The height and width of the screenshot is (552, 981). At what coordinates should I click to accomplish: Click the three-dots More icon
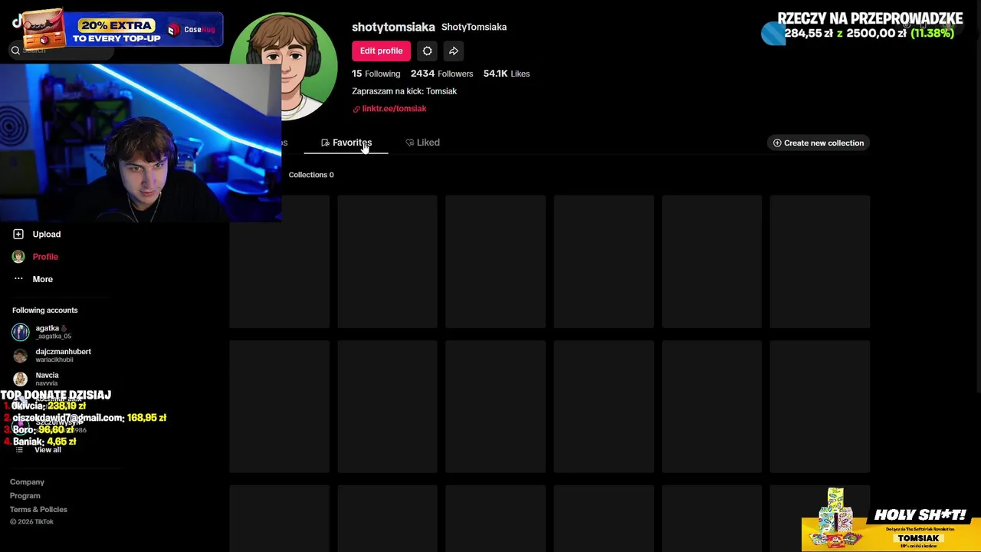18,279
